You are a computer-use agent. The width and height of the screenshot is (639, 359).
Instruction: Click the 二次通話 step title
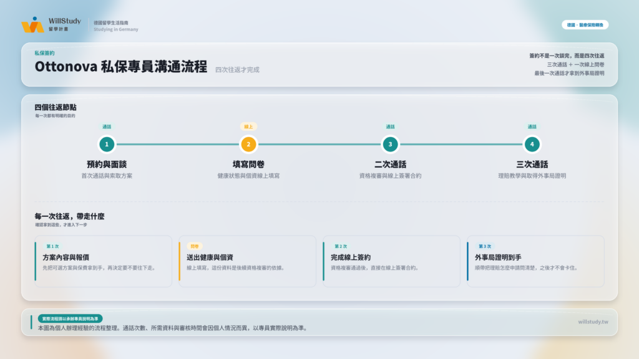click(x=390, y=165)
